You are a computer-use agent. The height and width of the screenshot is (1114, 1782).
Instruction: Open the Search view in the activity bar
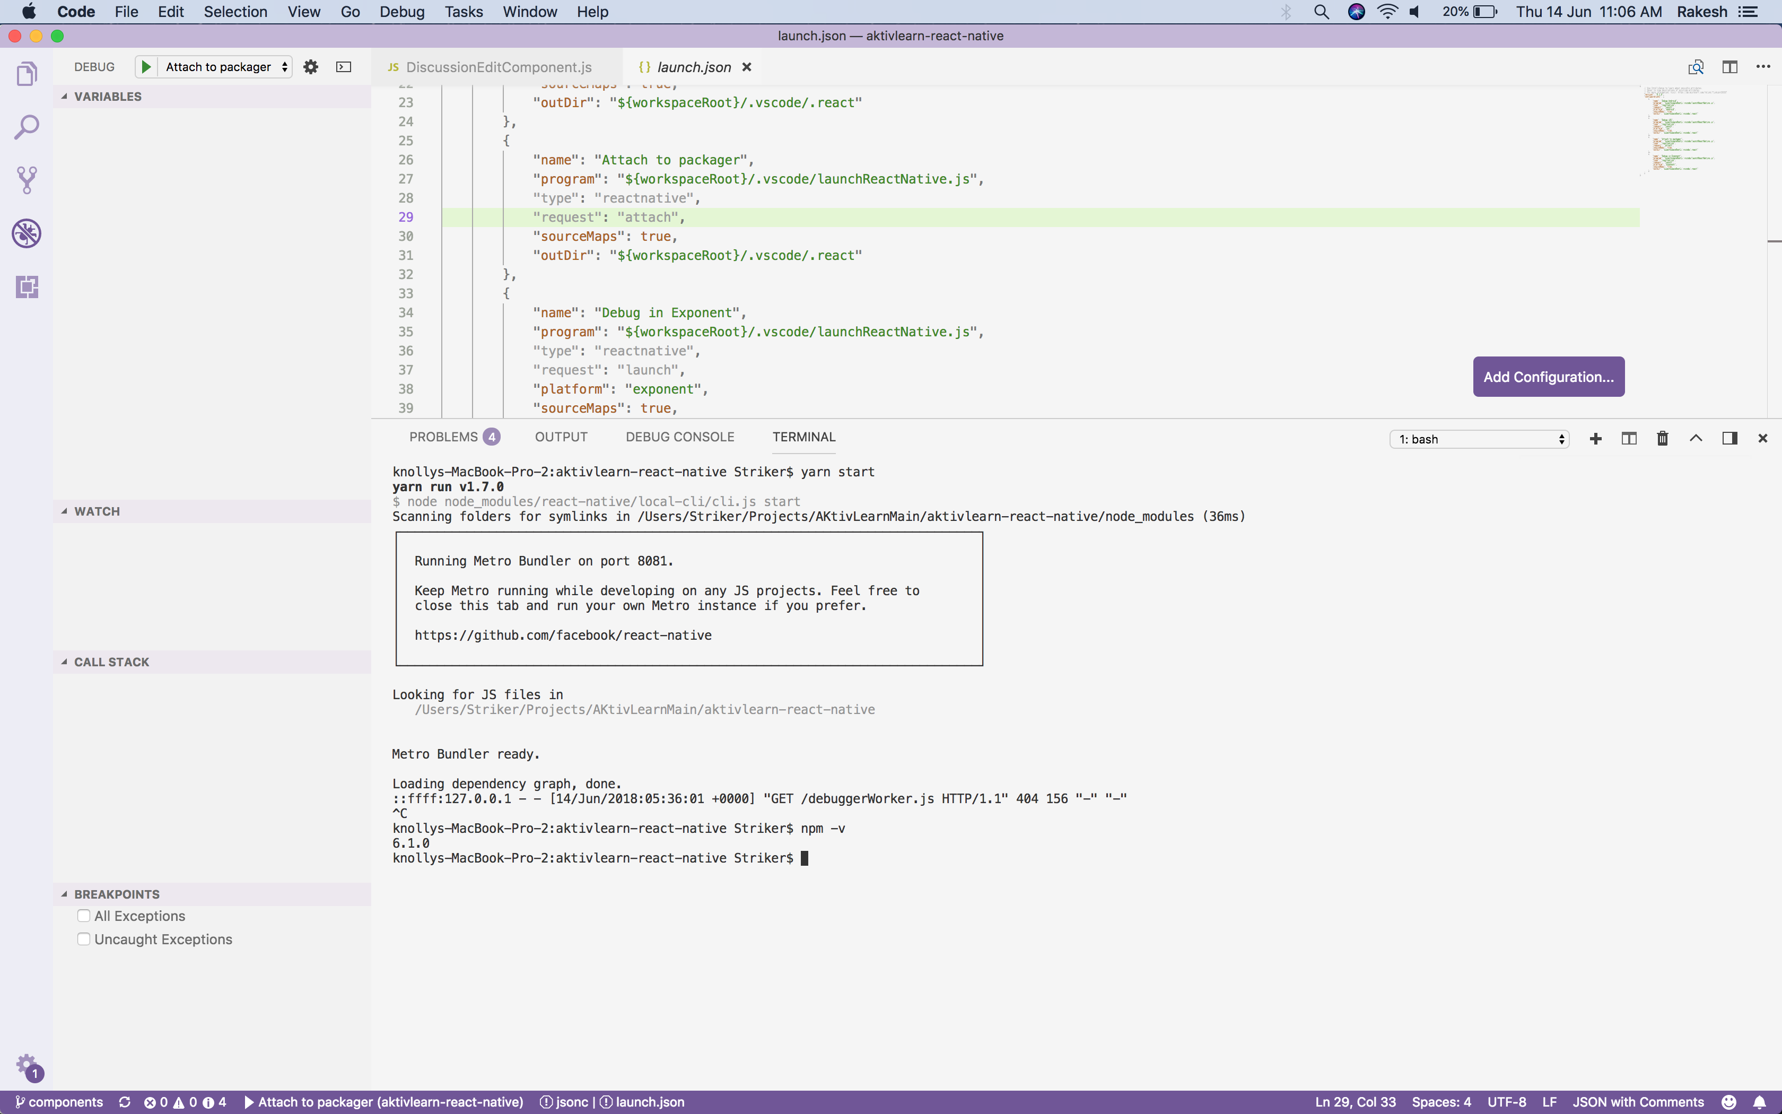pos(27,126)
